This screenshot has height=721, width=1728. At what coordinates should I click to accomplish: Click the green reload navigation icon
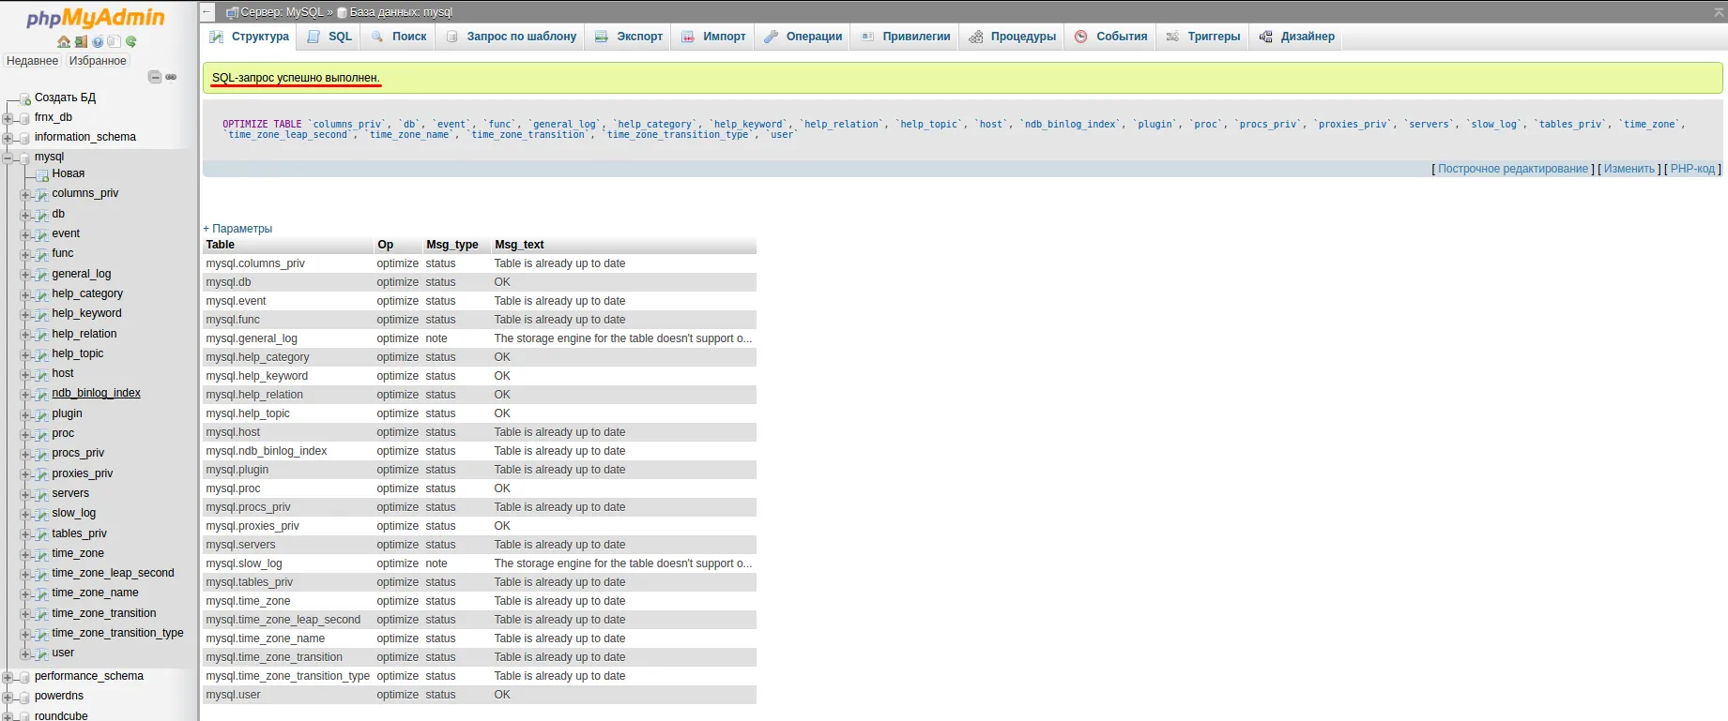pos(131,41)
